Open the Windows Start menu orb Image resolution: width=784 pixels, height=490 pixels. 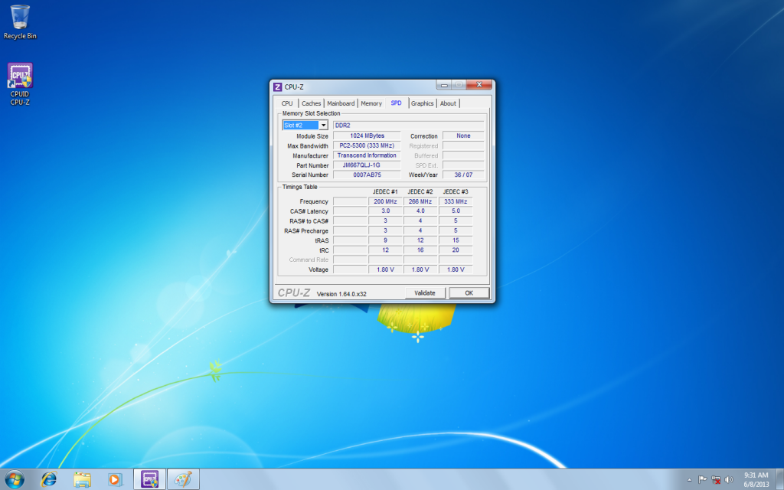coord(15,479)
